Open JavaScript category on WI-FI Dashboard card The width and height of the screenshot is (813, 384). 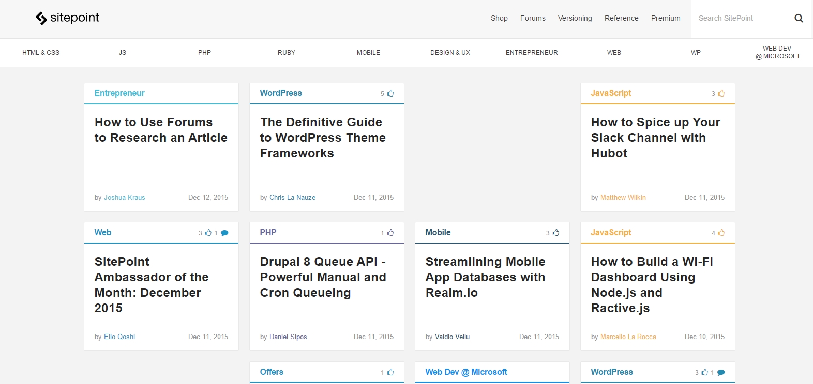[611, 233]
